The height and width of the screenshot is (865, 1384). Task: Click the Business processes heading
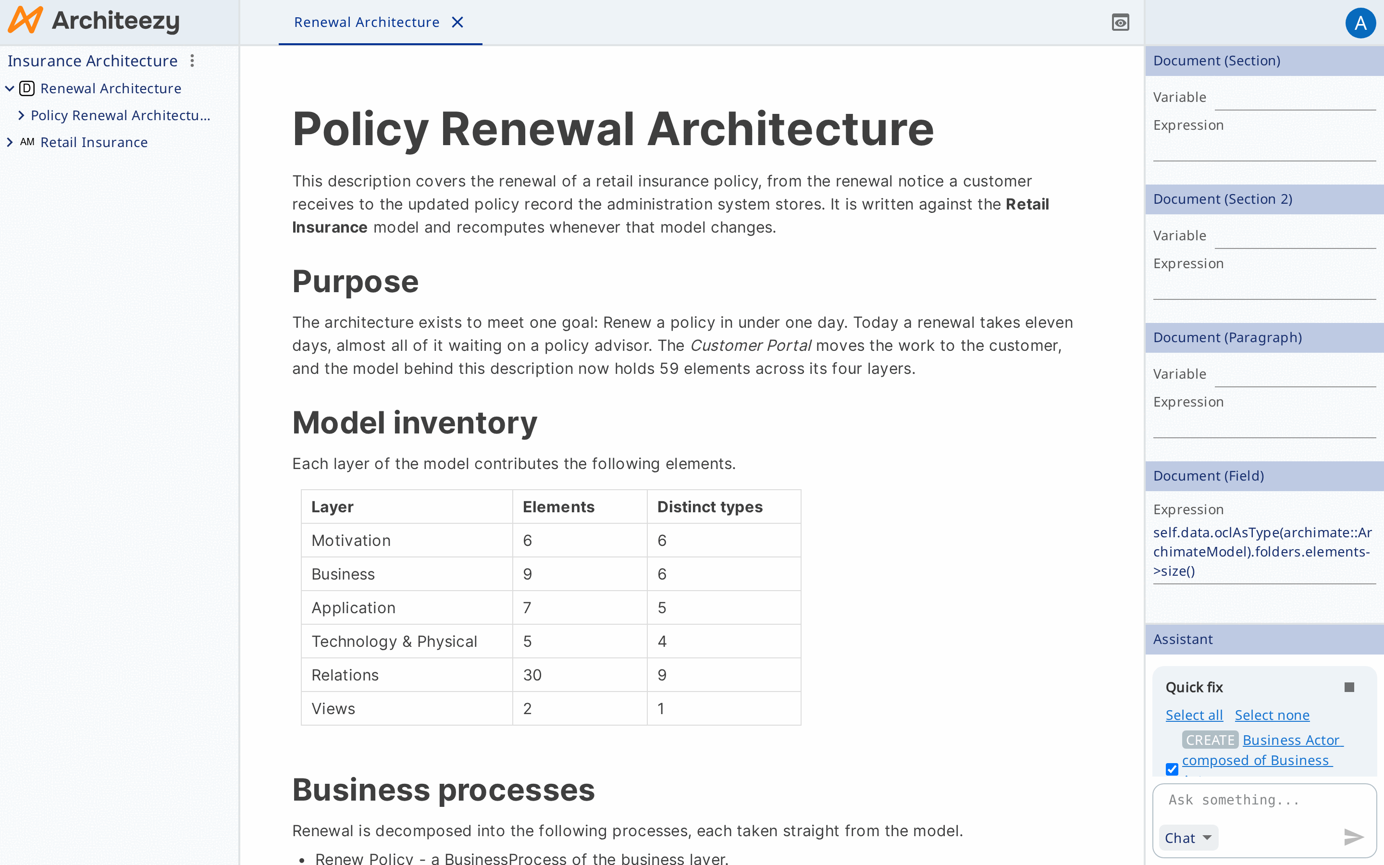(444, 790)
